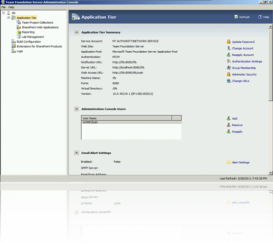The image size is (273, 243).
Task: Click the vertical scrollbar thumb
Action: [271, 65]
